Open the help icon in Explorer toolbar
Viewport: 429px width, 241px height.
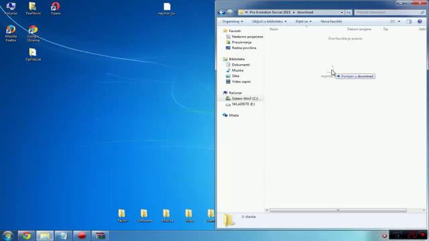pos(420,21)
